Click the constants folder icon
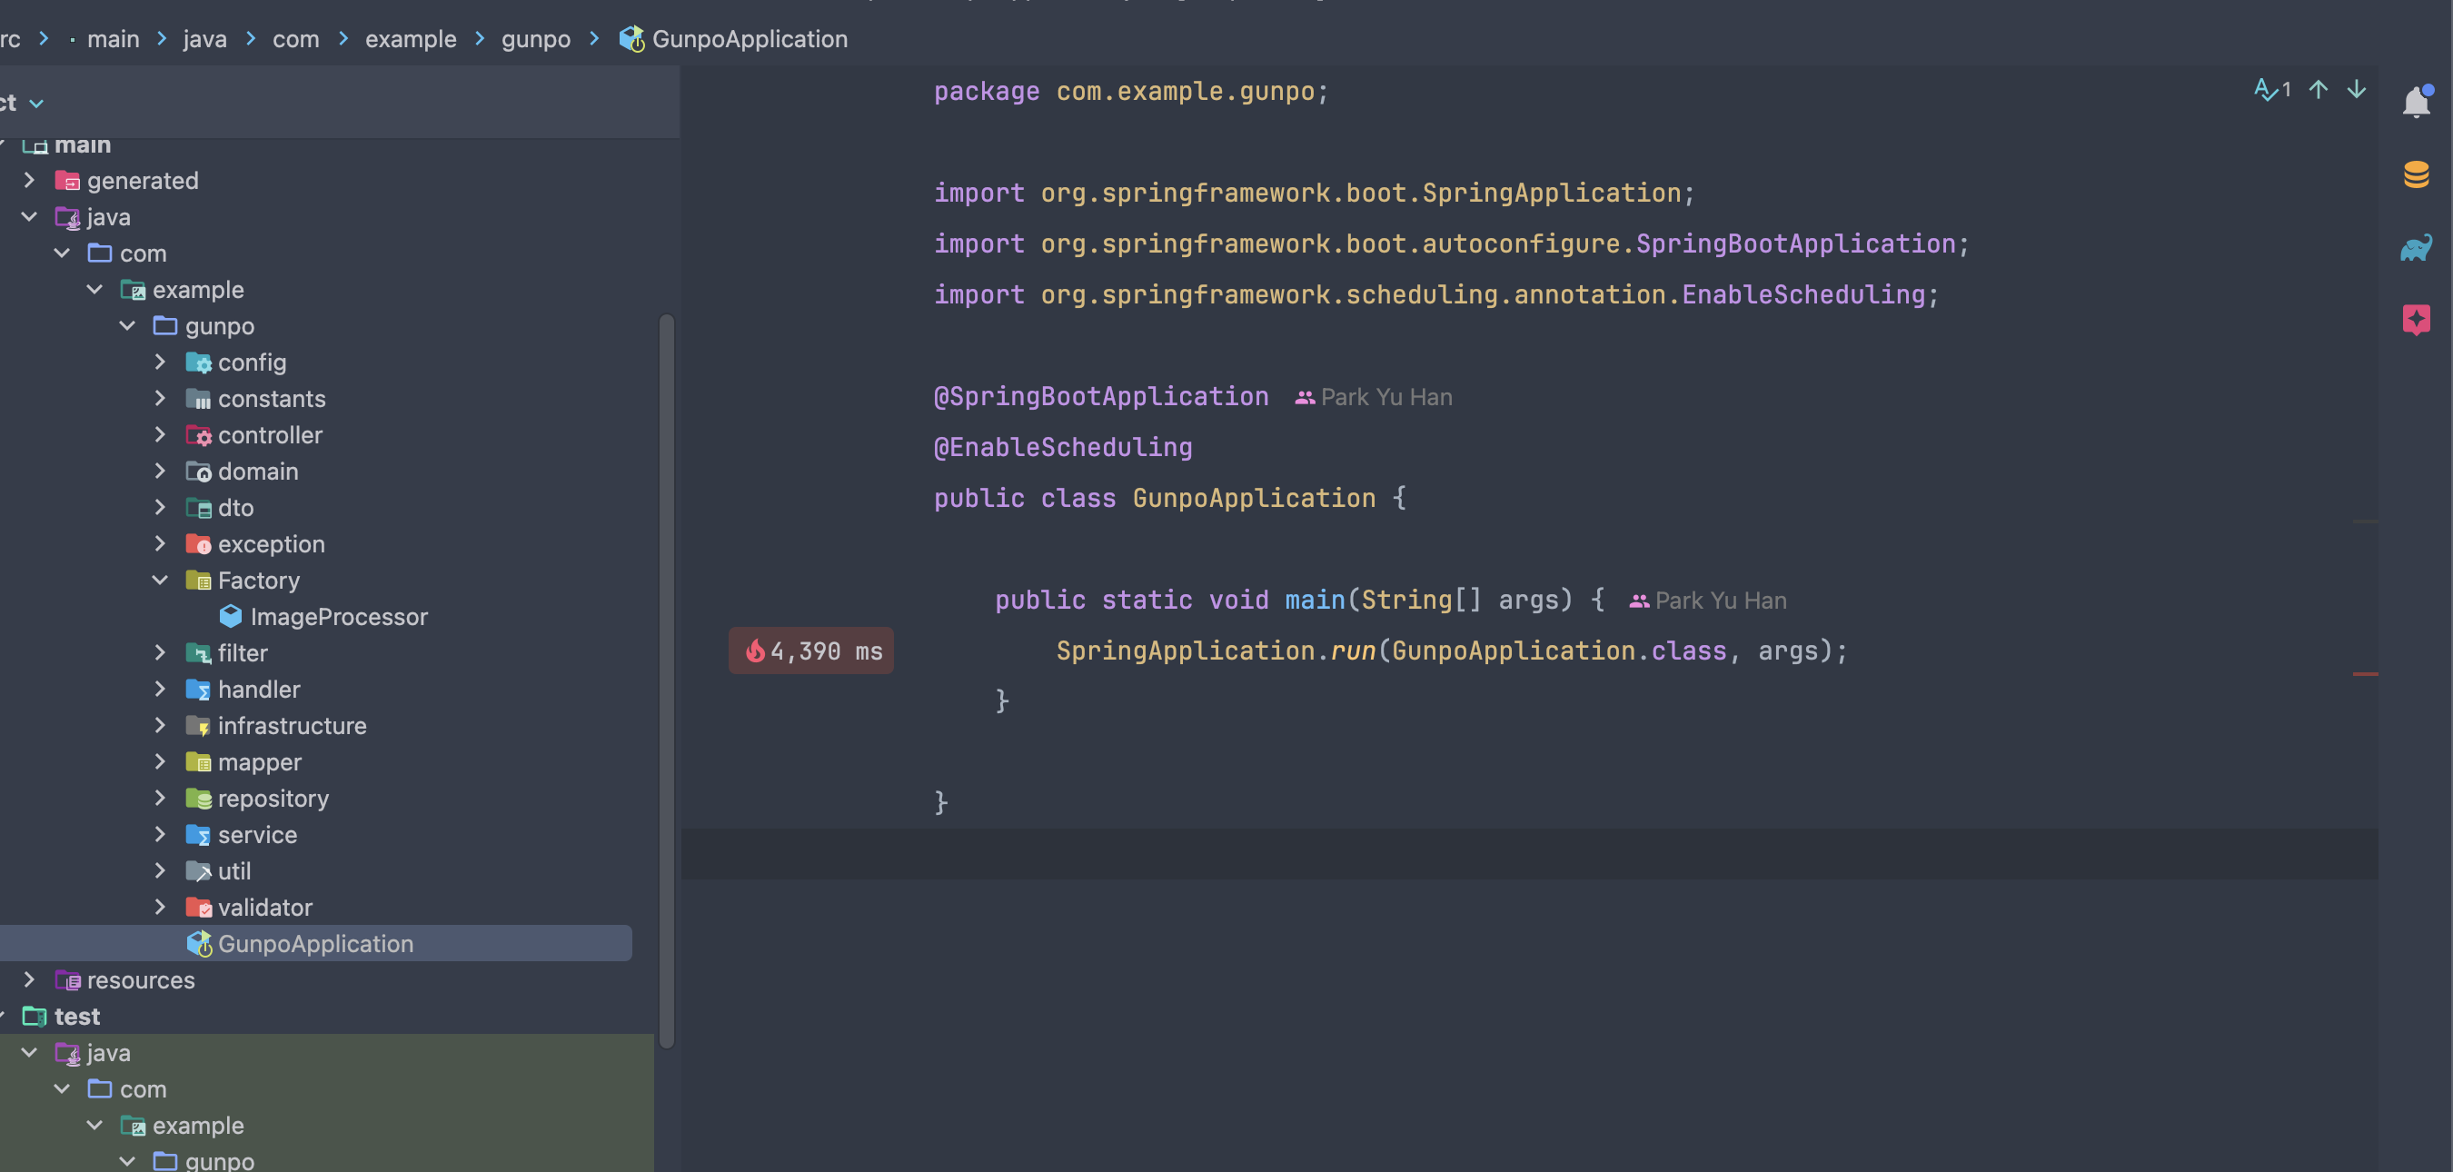The height and width of the screenshot is (1172, 2453). click(x=198, y=399)
